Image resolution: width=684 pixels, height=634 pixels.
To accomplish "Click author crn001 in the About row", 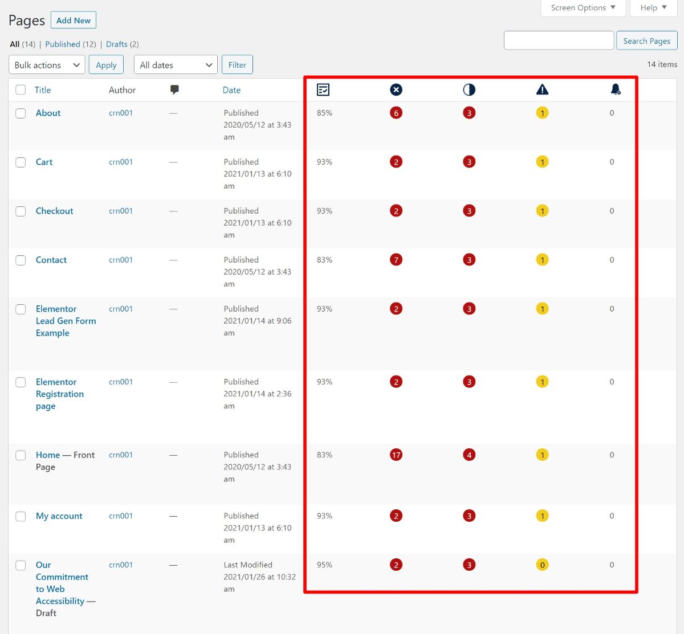I will point(121,113).
